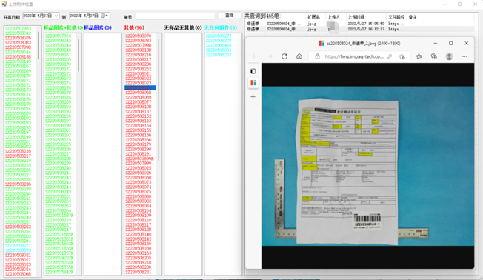Click the address bar URL
Viewport: 483px width, 280px height.
[354, 56]
